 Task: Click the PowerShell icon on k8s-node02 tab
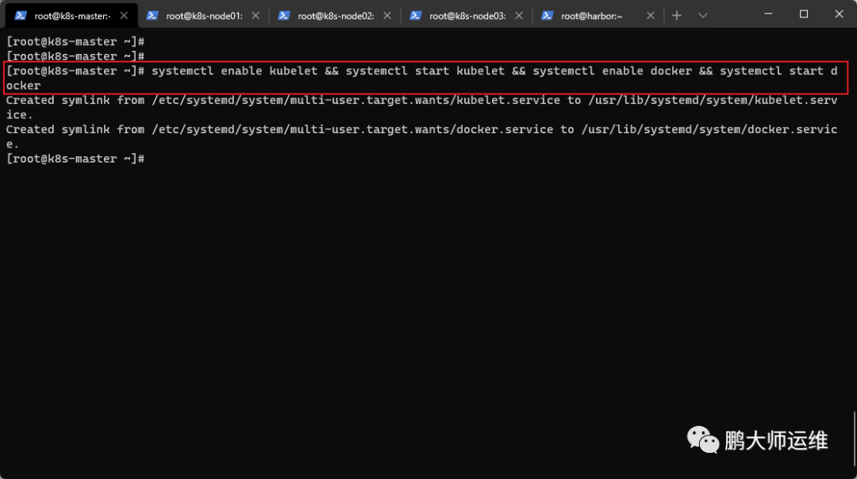pos(283,16)
